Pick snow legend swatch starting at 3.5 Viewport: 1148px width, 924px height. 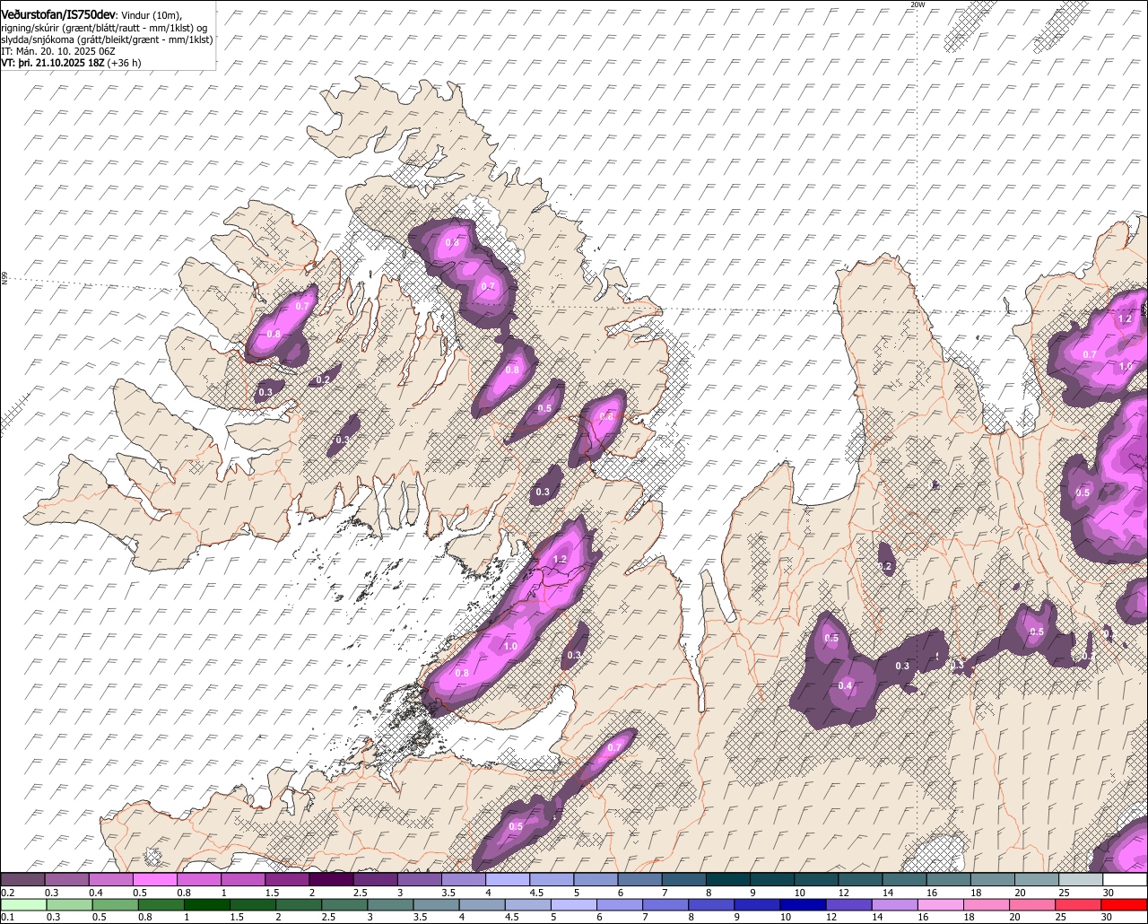(x=463, y=880)
